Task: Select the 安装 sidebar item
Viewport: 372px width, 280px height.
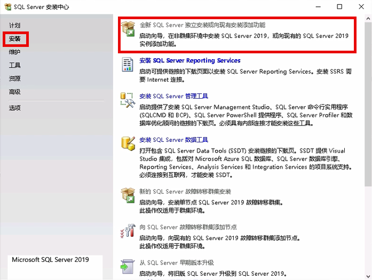Action: tap(15, 39)
